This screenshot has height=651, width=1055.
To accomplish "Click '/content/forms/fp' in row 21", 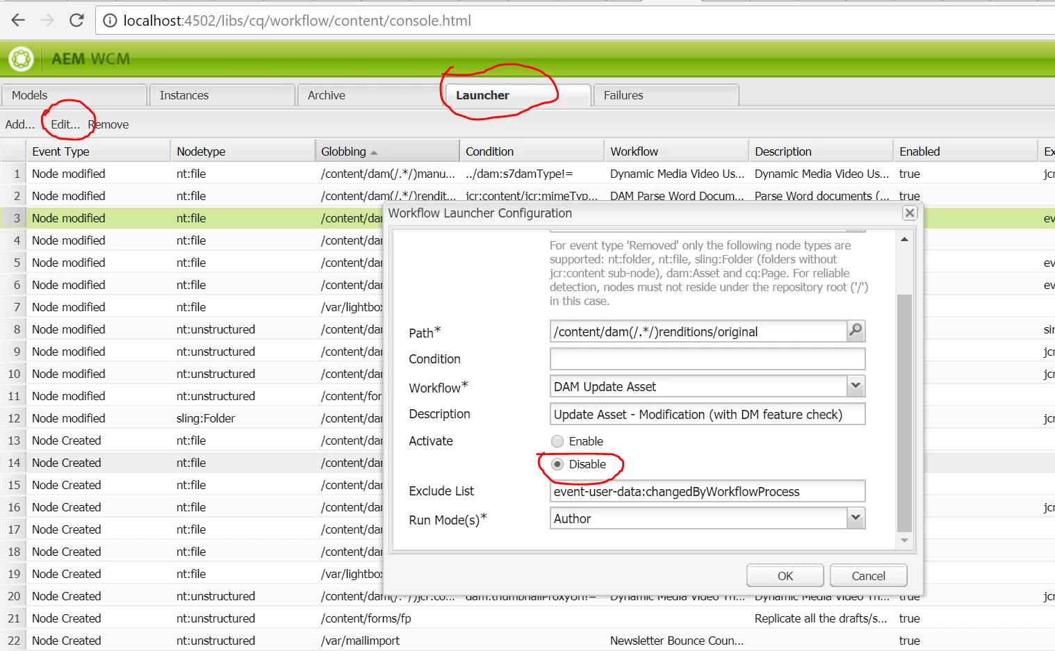I will coord(366,618).
